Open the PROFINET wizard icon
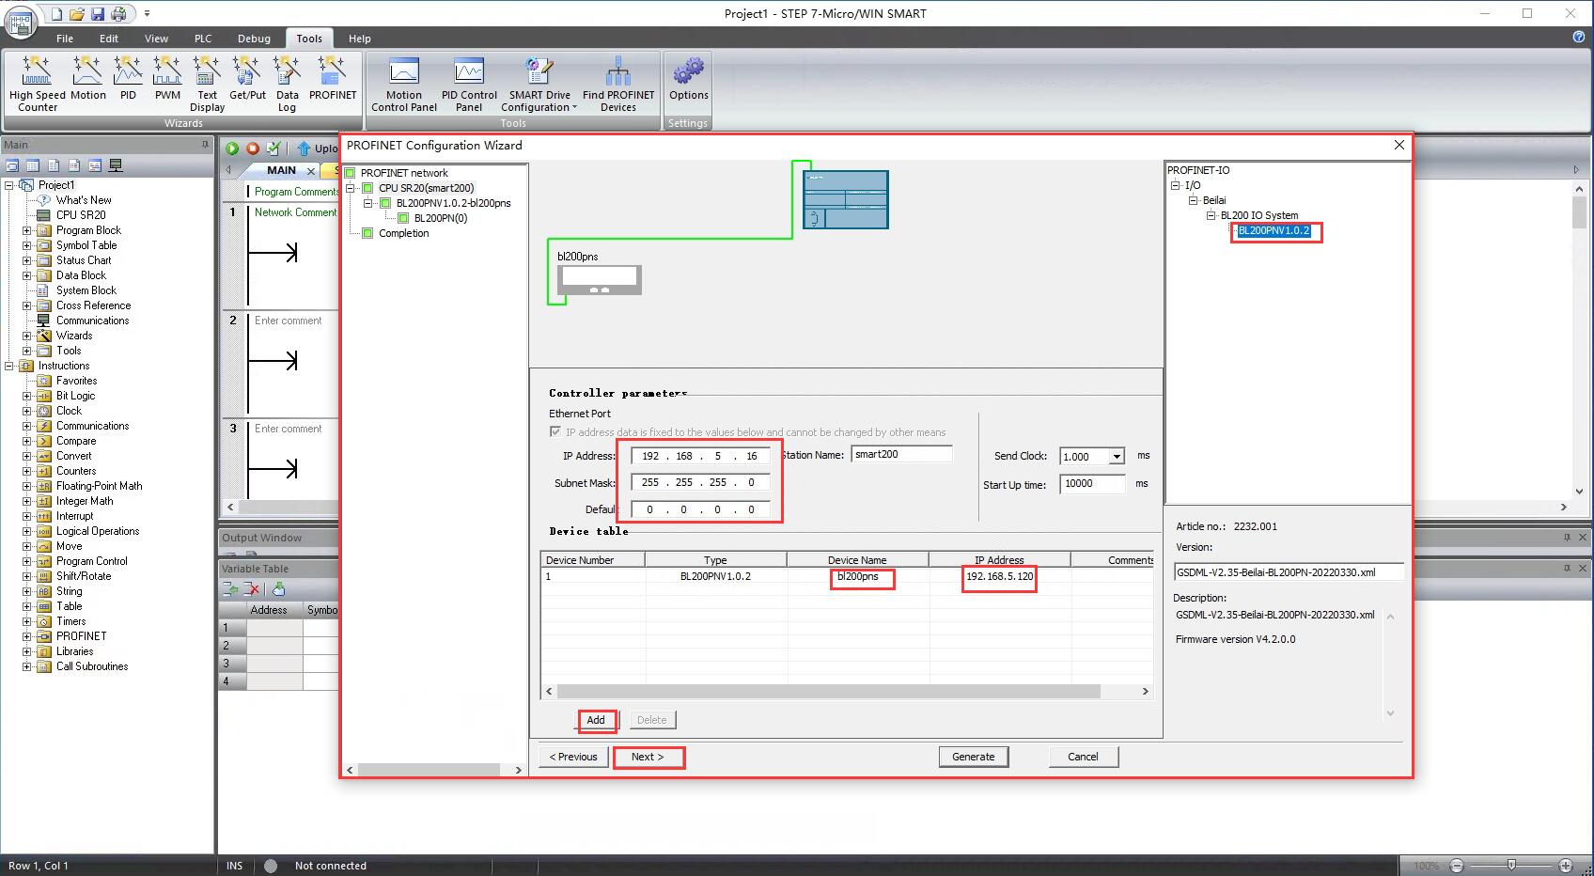This screenshot has width=1594, height=876. click(x=333, y=78)
